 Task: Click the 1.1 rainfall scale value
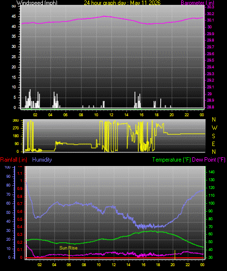point(20,173)
